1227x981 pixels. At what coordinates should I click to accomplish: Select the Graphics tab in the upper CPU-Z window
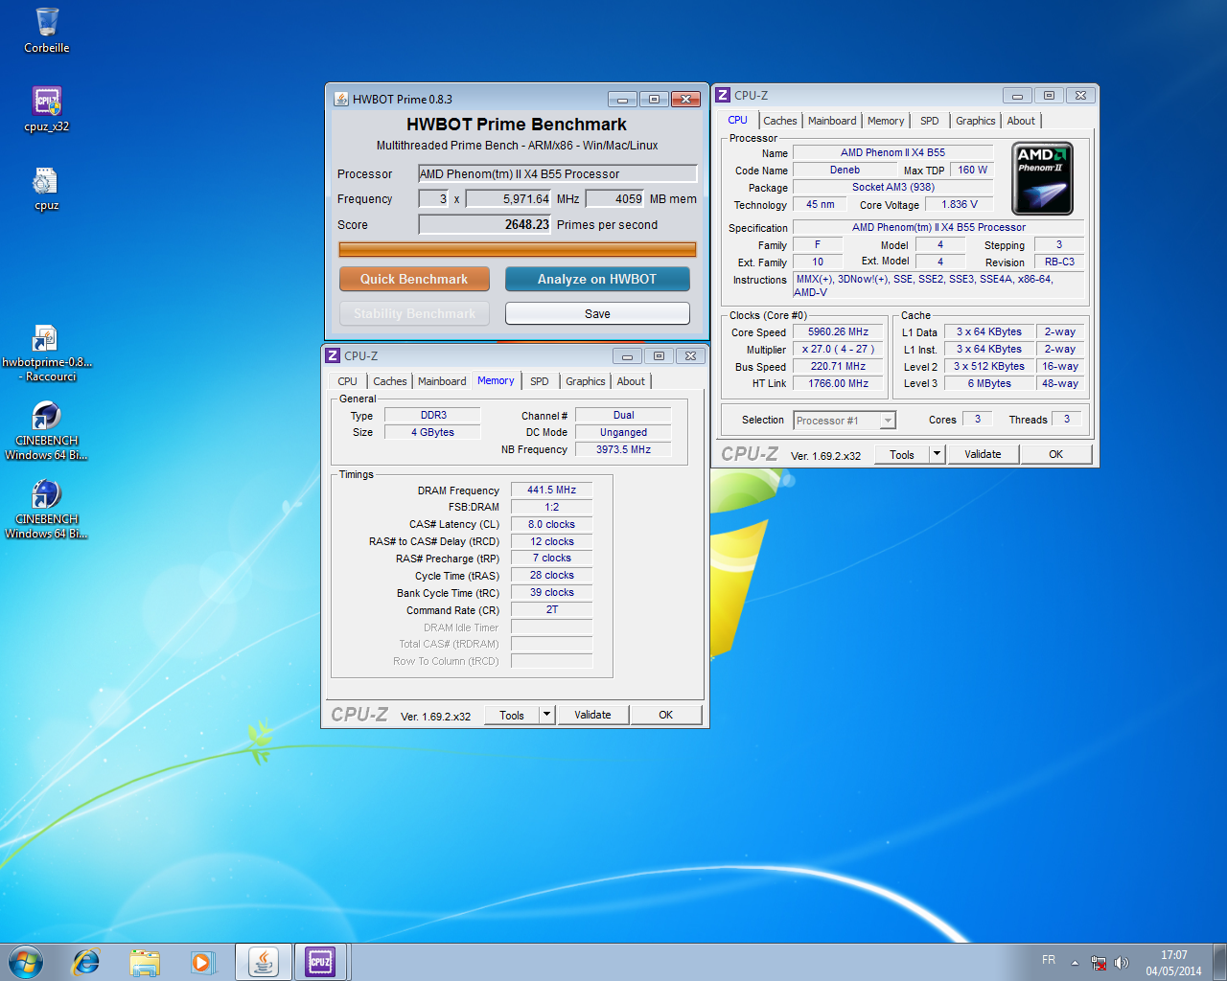975,121
